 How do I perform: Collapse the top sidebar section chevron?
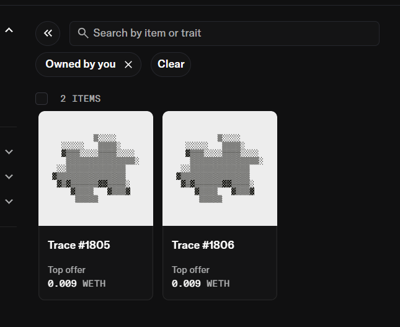pyautogui.click(x=9, y=30)
